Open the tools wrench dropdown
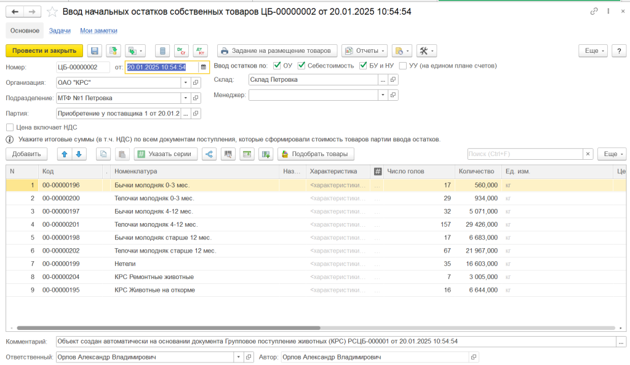This screenshot has width=630, height=365. 427,51
